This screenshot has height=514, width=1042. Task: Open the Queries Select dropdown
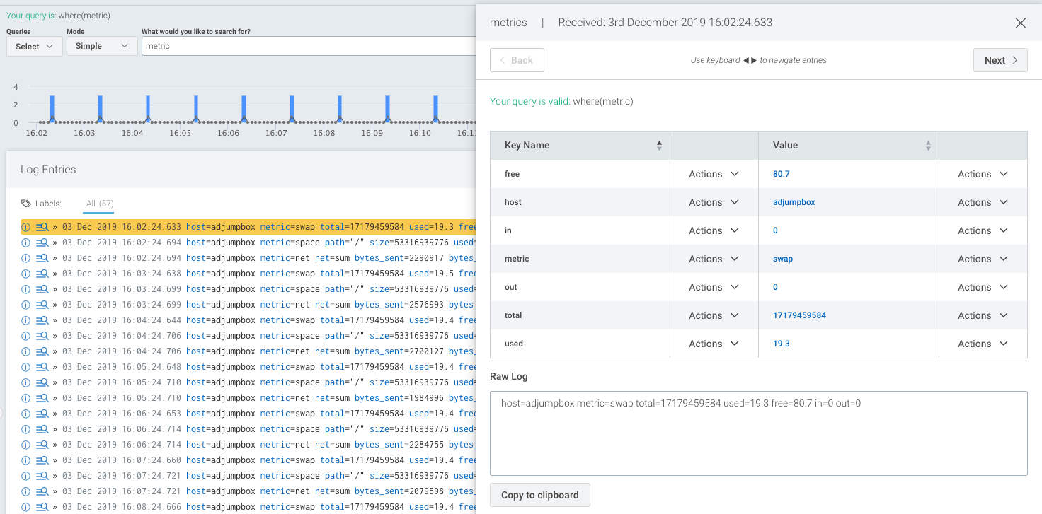coord(35,46)
